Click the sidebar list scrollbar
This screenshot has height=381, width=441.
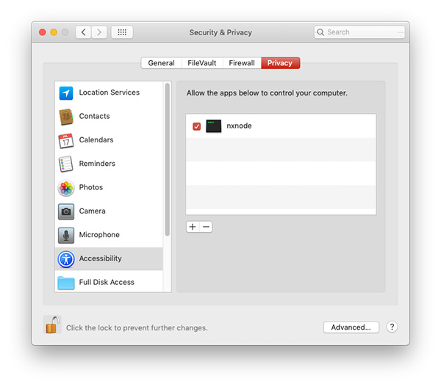[168, 160]
